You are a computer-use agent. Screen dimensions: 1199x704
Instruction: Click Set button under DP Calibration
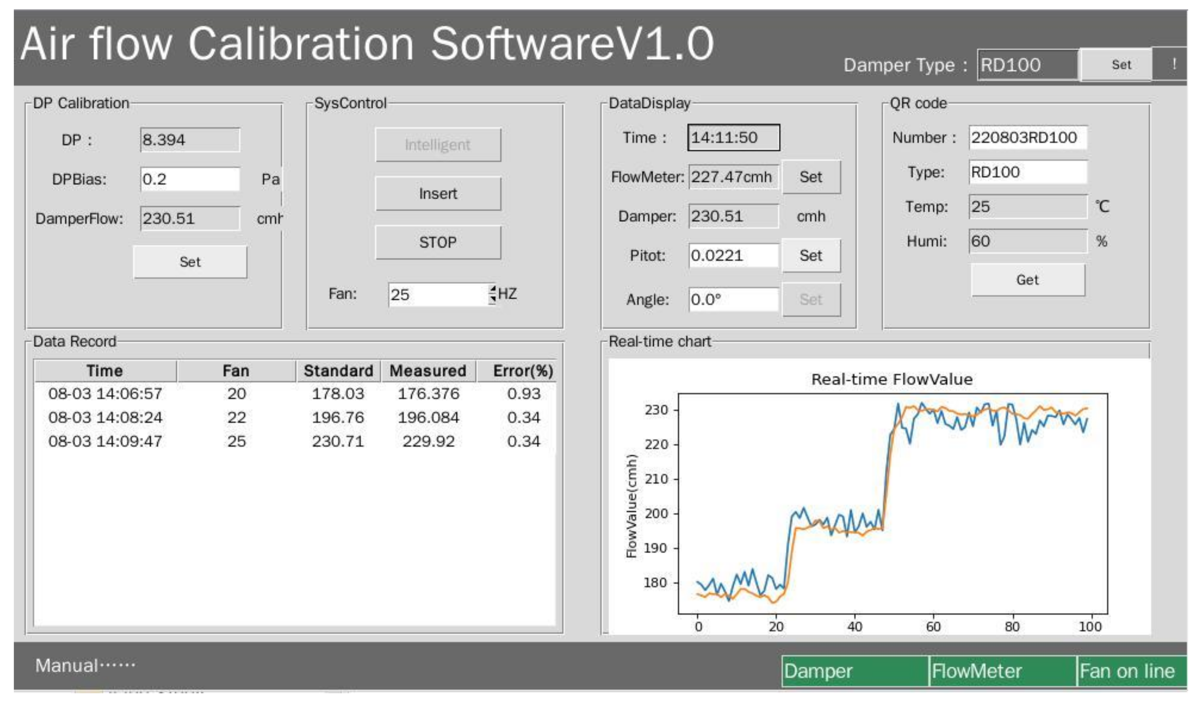click(x=190, y=262)
